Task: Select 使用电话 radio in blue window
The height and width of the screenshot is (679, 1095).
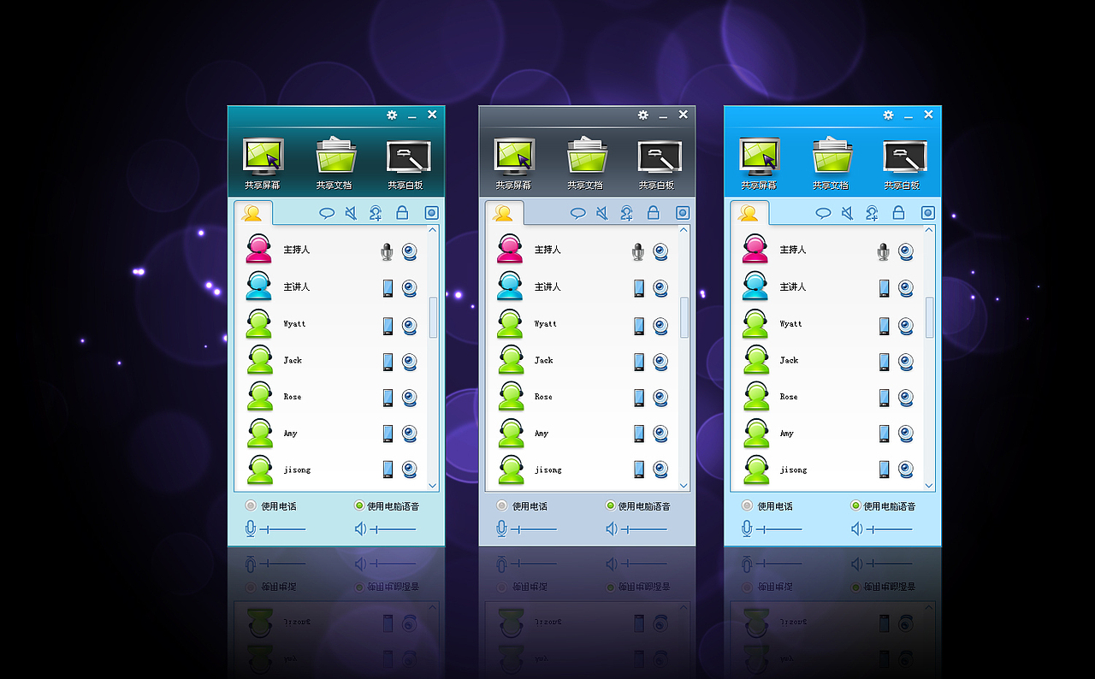Action: pos(748,505)
